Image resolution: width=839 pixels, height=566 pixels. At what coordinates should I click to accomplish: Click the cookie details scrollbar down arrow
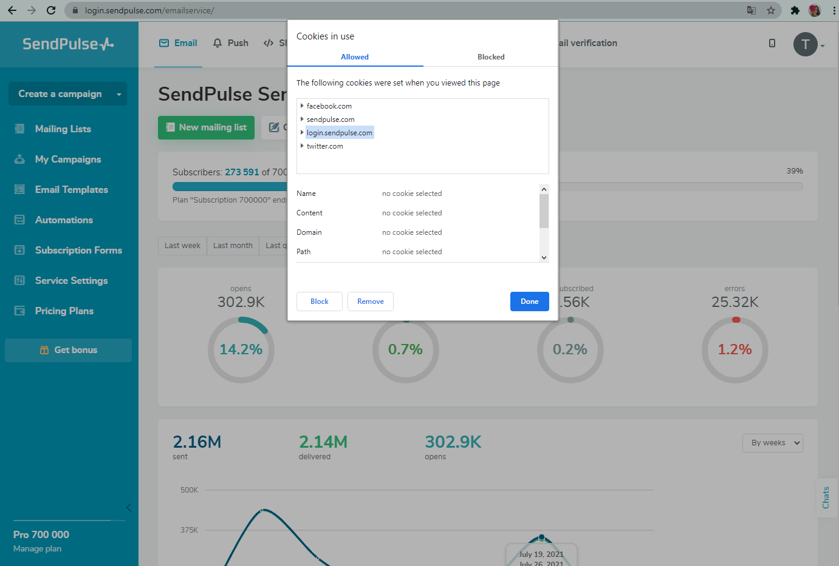click(x=544, y=257)
